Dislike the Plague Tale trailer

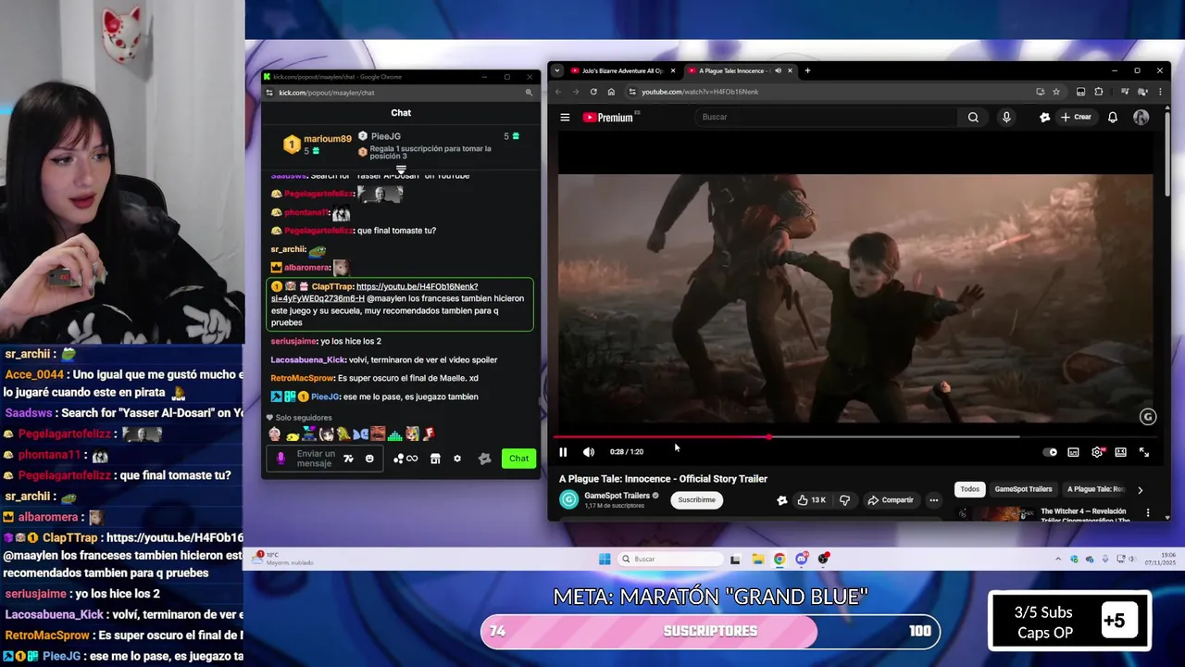(844, 500)
